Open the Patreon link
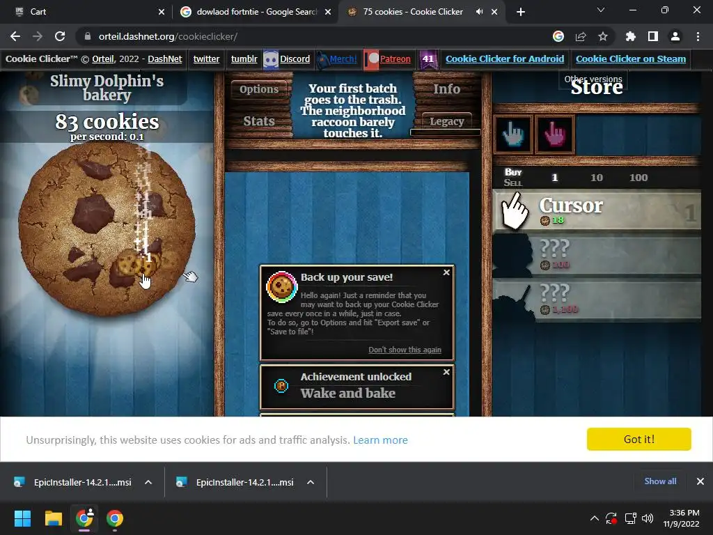Image resolution: width=713 pixels, height=535 pixels. coord(395,59)
